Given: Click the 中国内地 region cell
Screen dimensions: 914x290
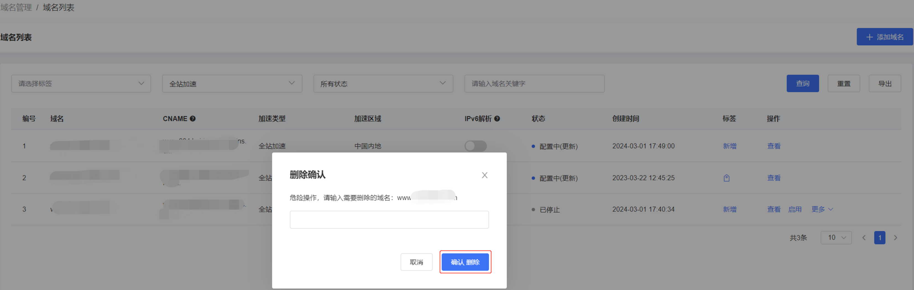Looking at the screenshot, I should coord(368,146).
